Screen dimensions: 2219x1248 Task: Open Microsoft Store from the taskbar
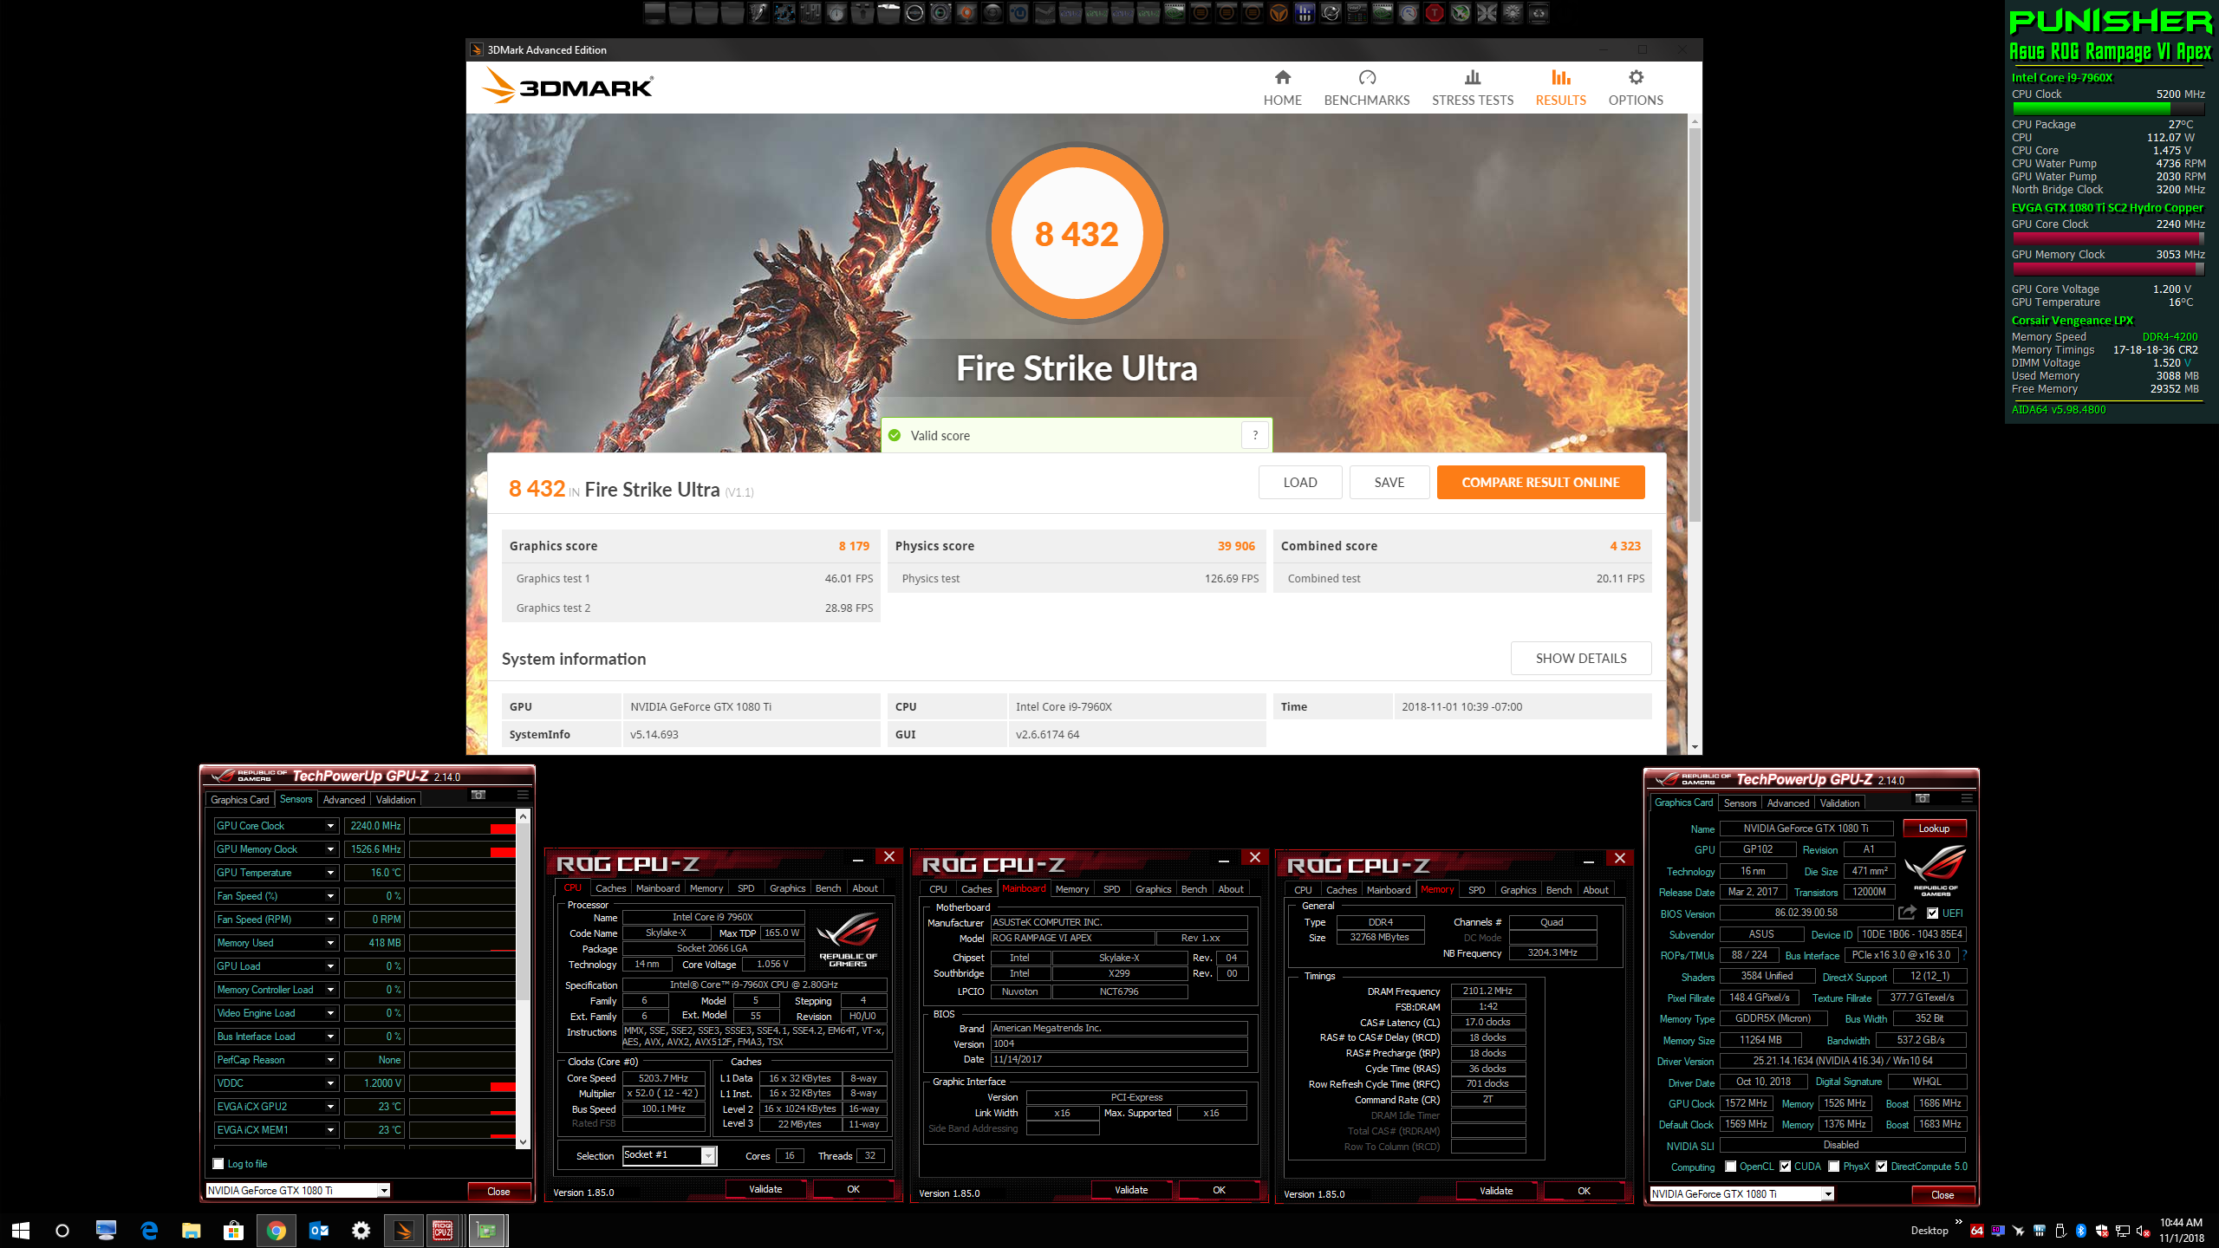(233, 1230)
